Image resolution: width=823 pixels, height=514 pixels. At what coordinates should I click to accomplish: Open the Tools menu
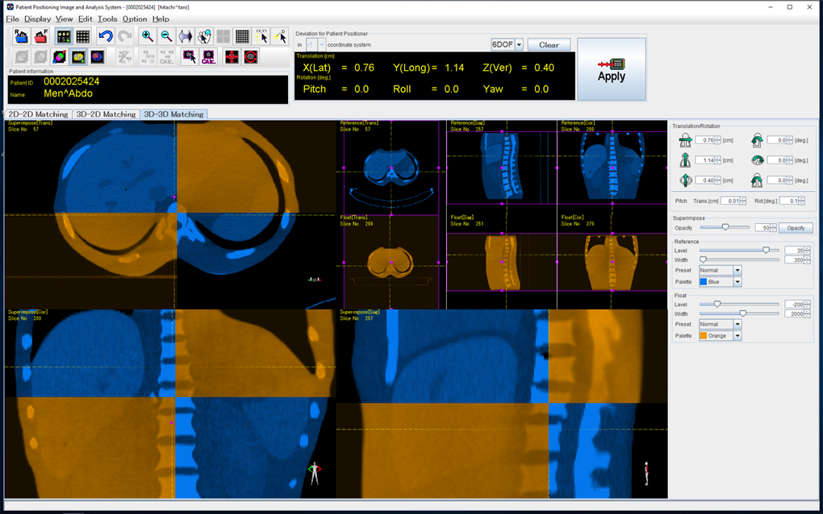click(x=107, y=19)
